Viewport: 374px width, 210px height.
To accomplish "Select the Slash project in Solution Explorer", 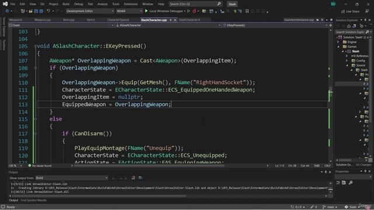I will (355, 51).
